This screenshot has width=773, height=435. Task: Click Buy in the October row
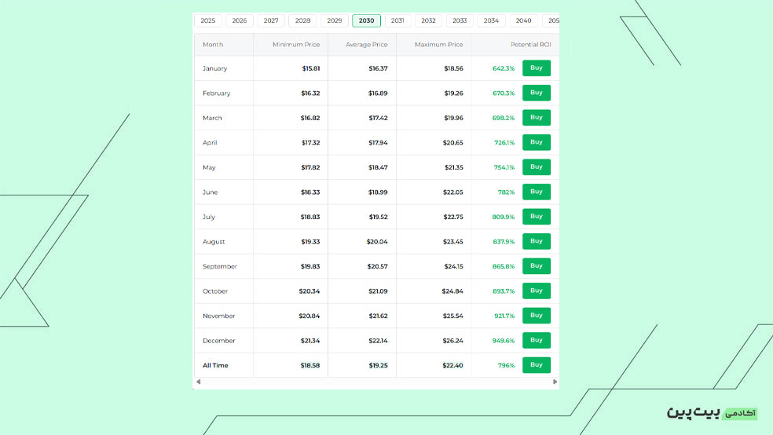click(537, 291)
